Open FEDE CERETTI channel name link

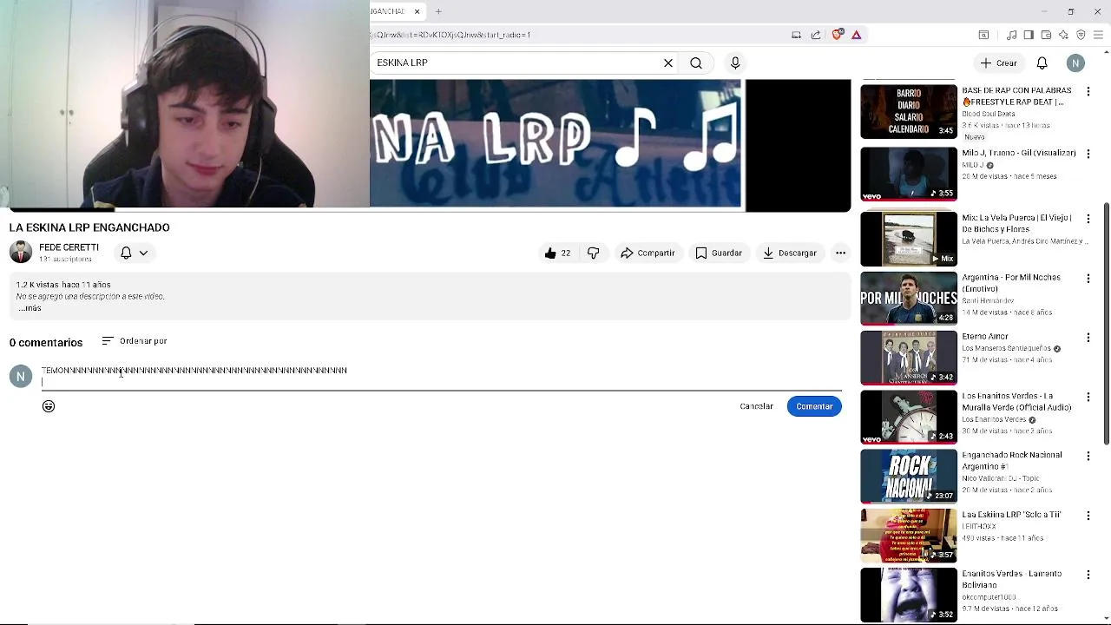(69, 247)
